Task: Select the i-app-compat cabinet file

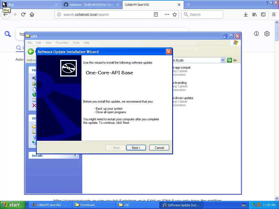Action: [x=181, y=71]
